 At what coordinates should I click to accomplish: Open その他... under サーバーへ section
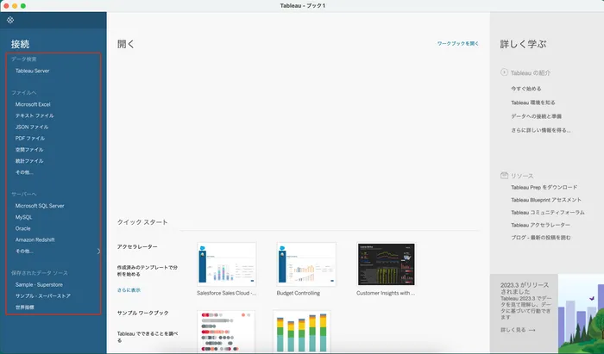pyautogui.click(x=24, y=251)
